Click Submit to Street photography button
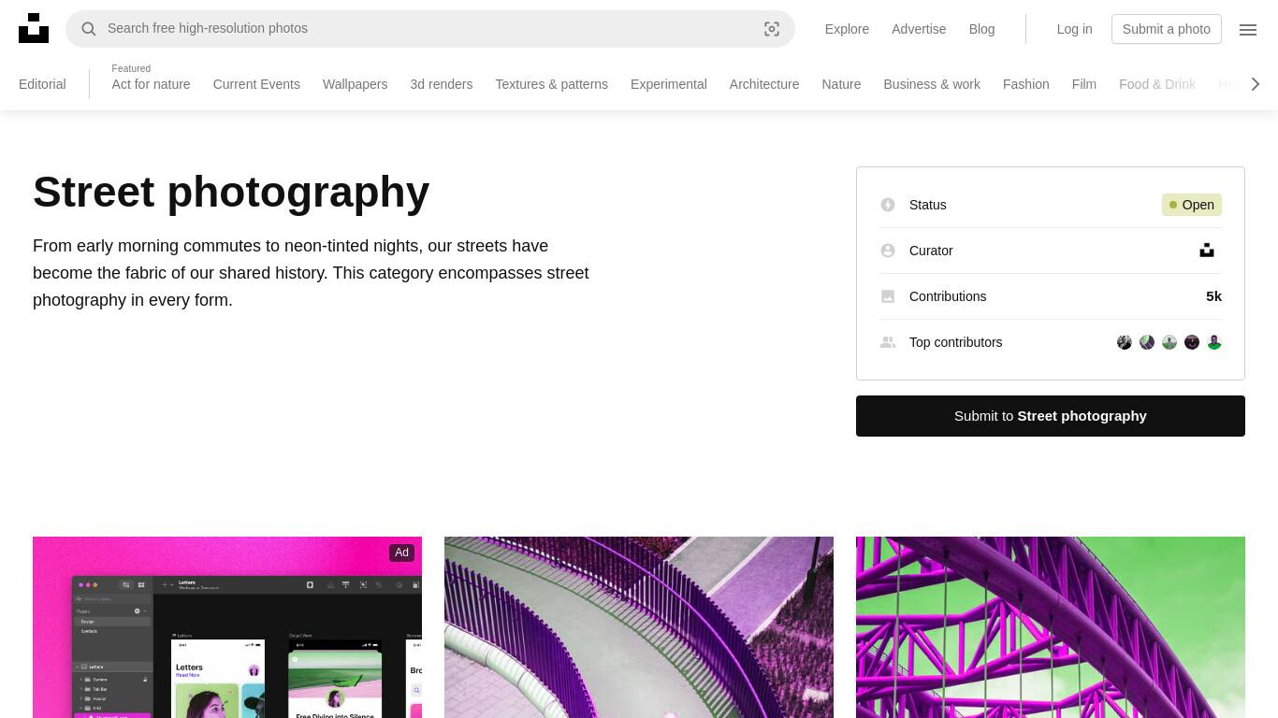Image resolution: width=1278 pixels, height=718 pixels. point(1050,416)
